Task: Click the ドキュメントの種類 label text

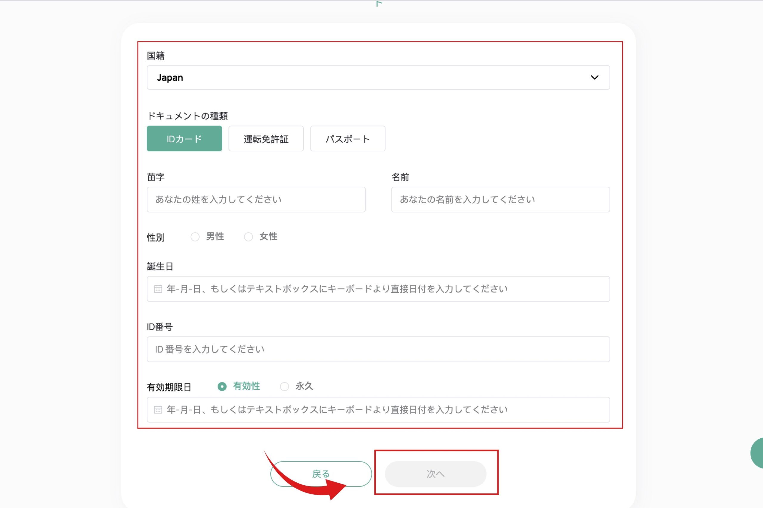Action: pyautogui.click(x=187, y=116)
